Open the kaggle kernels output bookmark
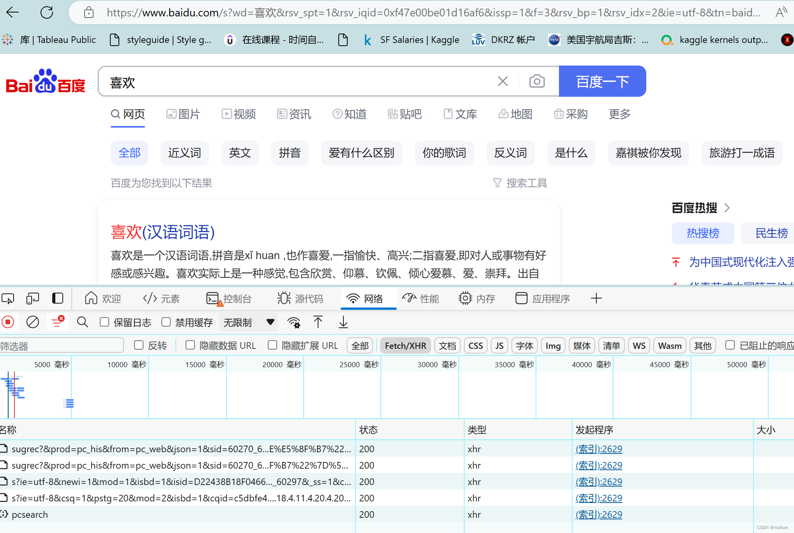The image size is (794, 533). click(x=715, y=40)
